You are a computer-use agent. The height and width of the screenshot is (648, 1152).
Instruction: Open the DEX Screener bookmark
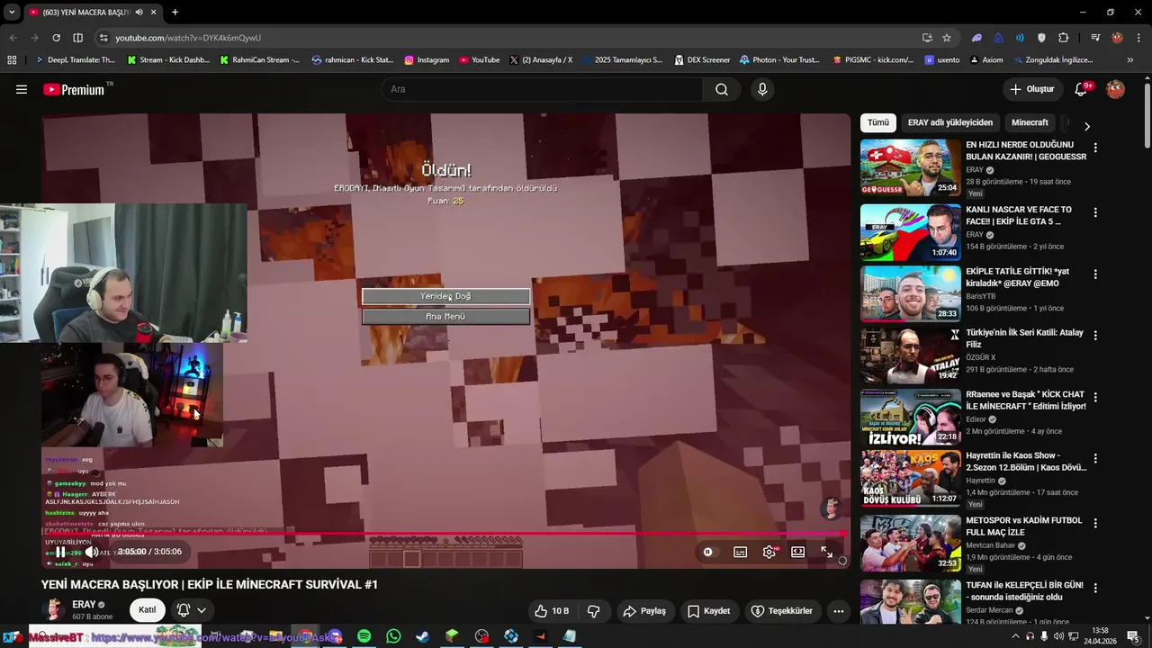(702, 60)
